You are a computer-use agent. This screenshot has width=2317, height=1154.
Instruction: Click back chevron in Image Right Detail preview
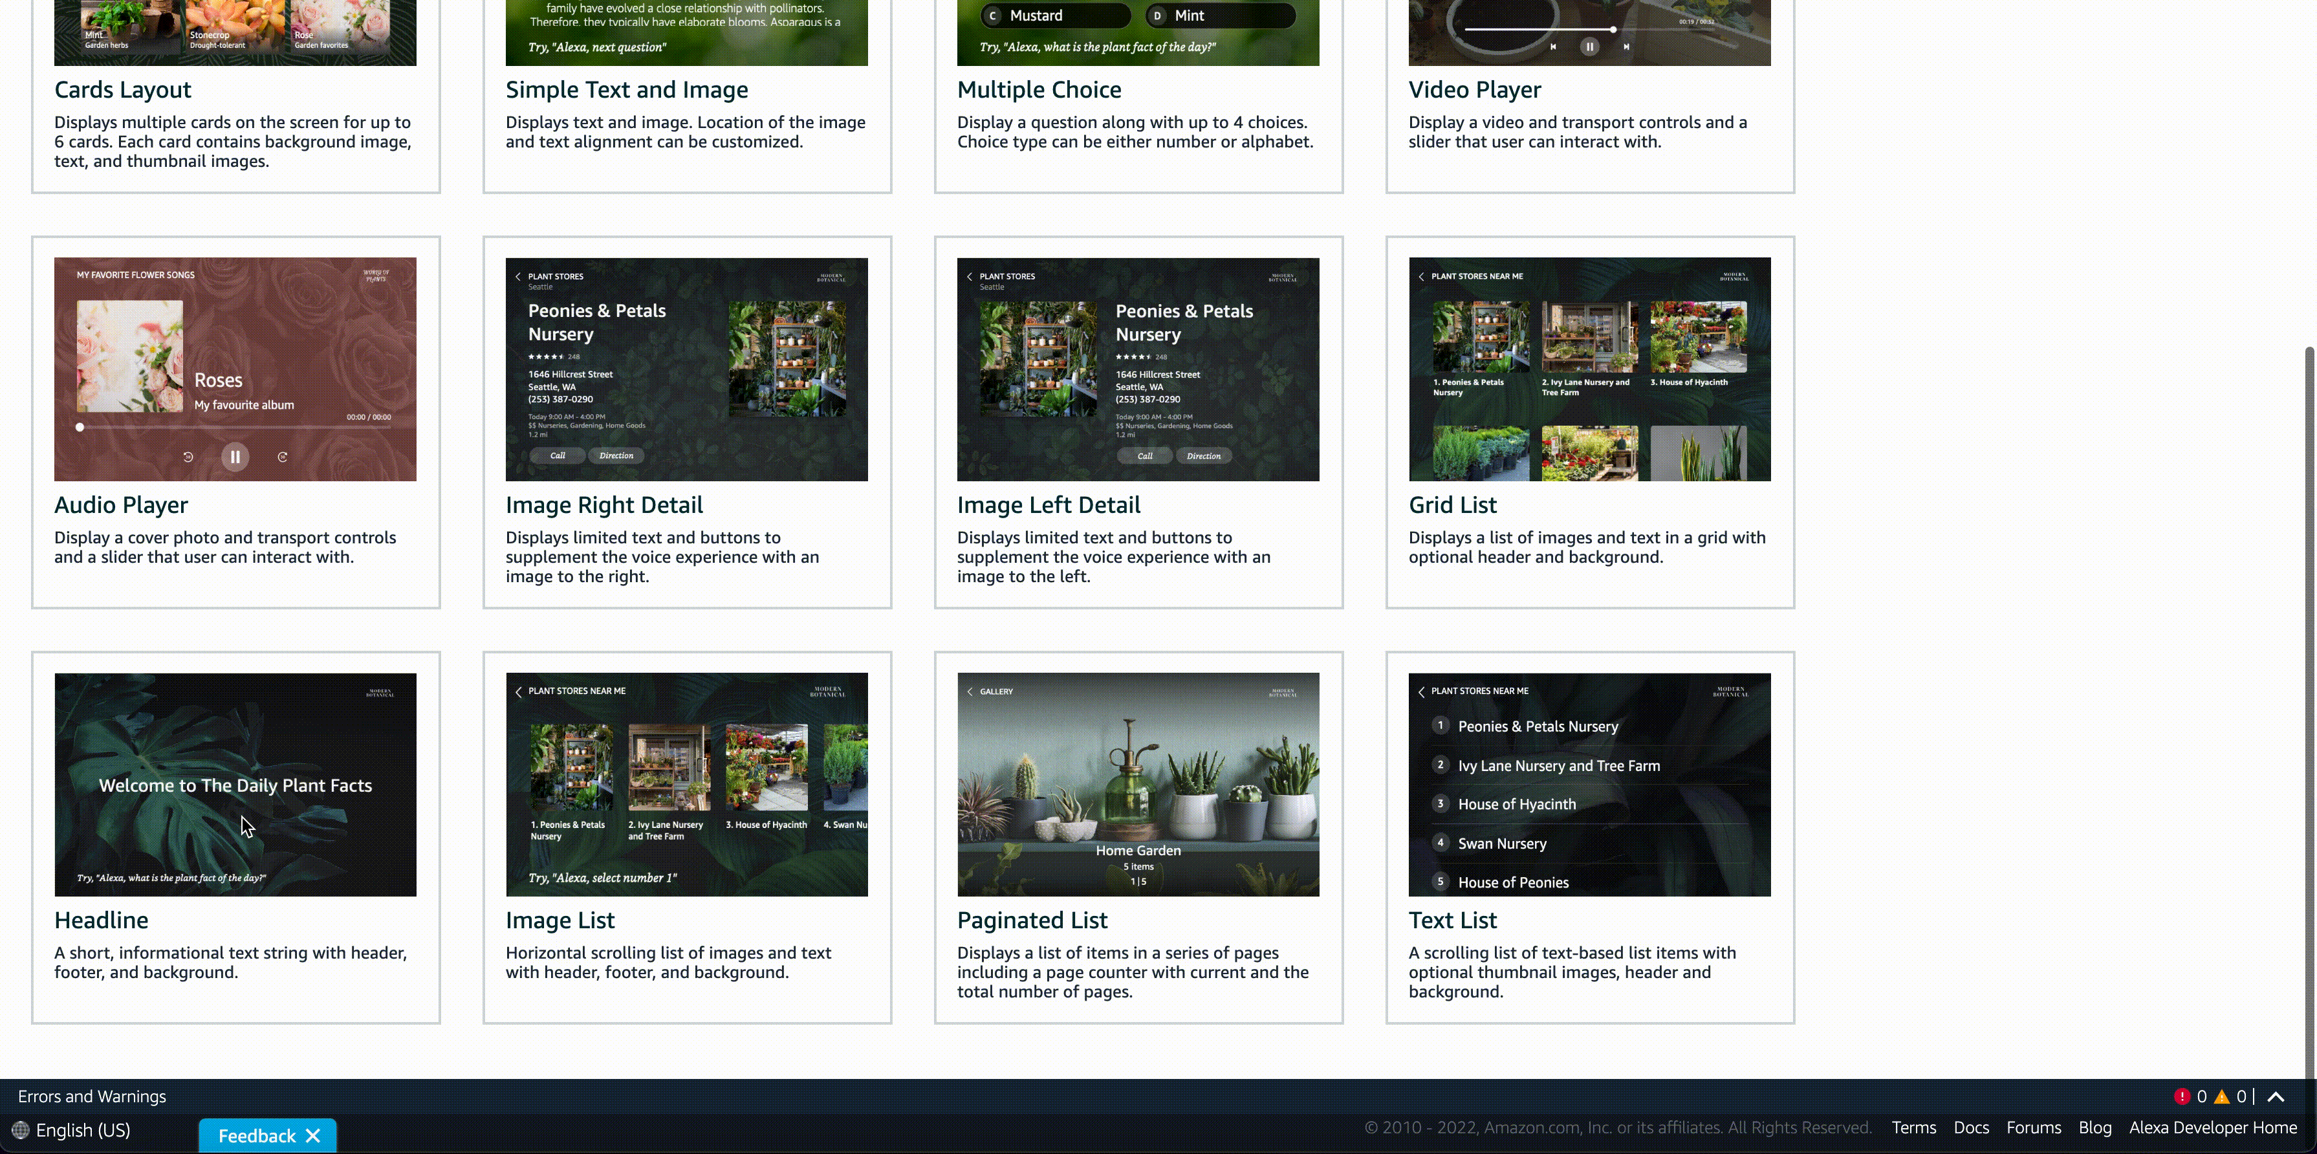[518, 277]
